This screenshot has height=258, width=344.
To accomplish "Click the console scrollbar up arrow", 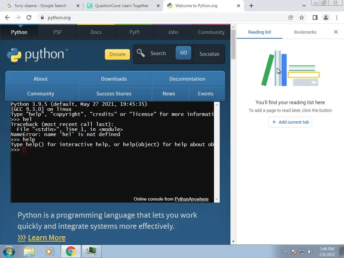I will 217,105.
